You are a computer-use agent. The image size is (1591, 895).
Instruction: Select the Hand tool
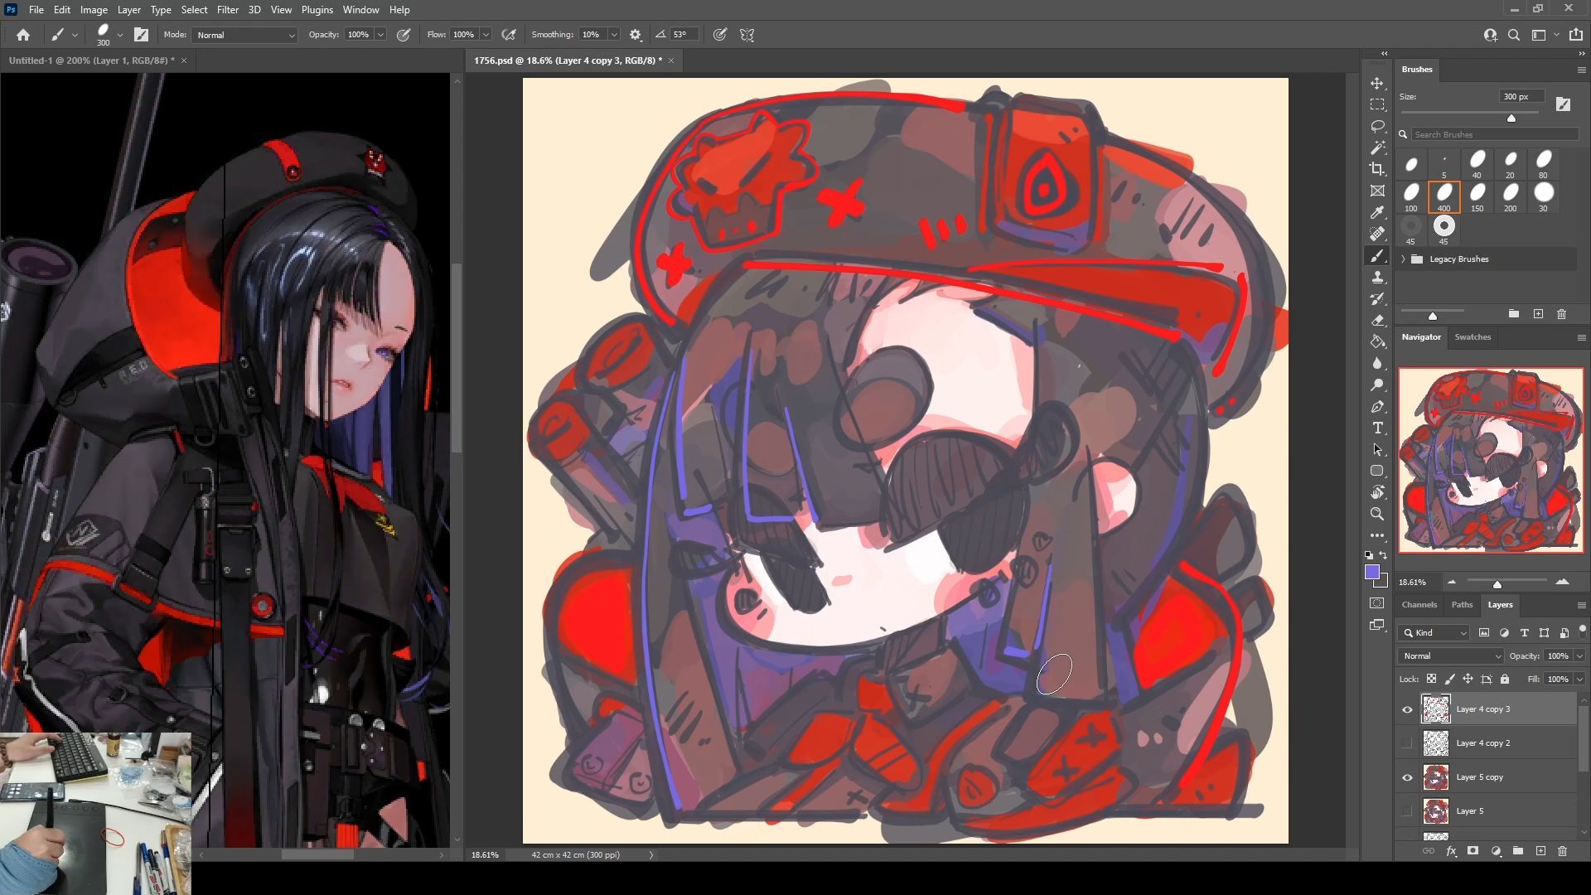click(1377, 492)
